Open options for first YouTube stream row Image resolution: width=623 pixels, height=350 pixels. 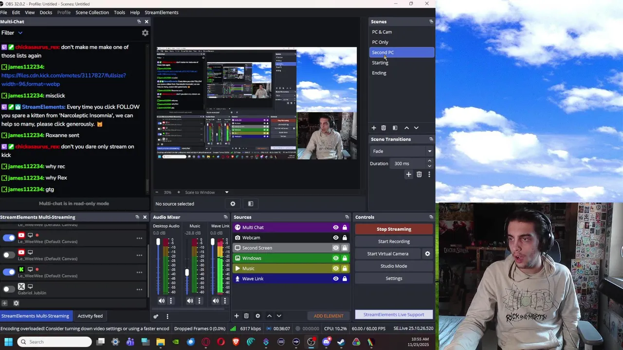coord(139,238)
